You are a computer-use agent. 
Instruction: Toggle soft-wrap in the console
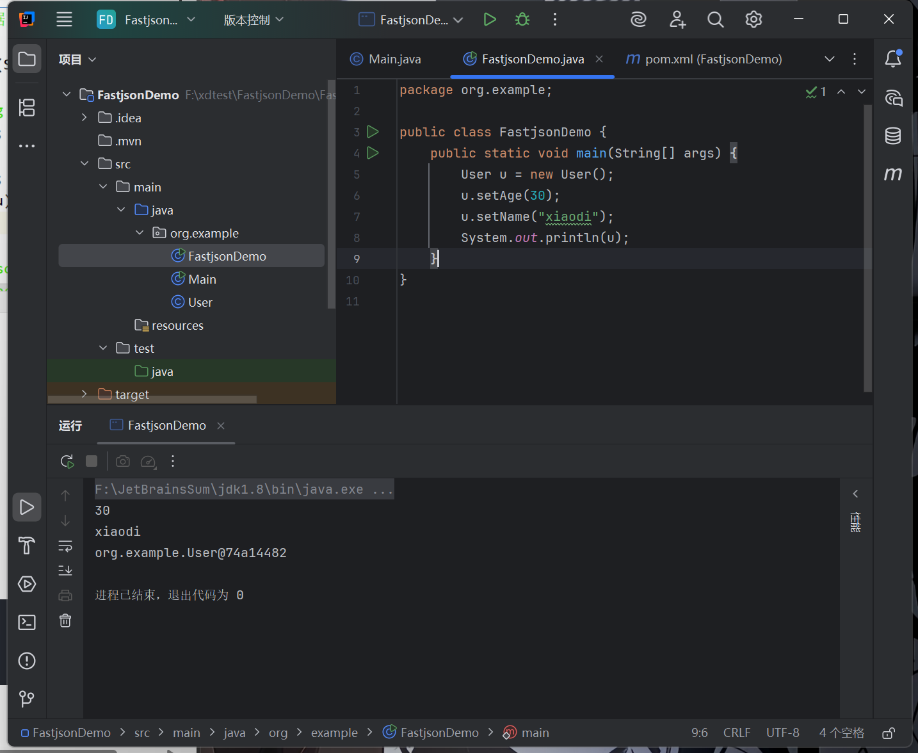(65, 546)
